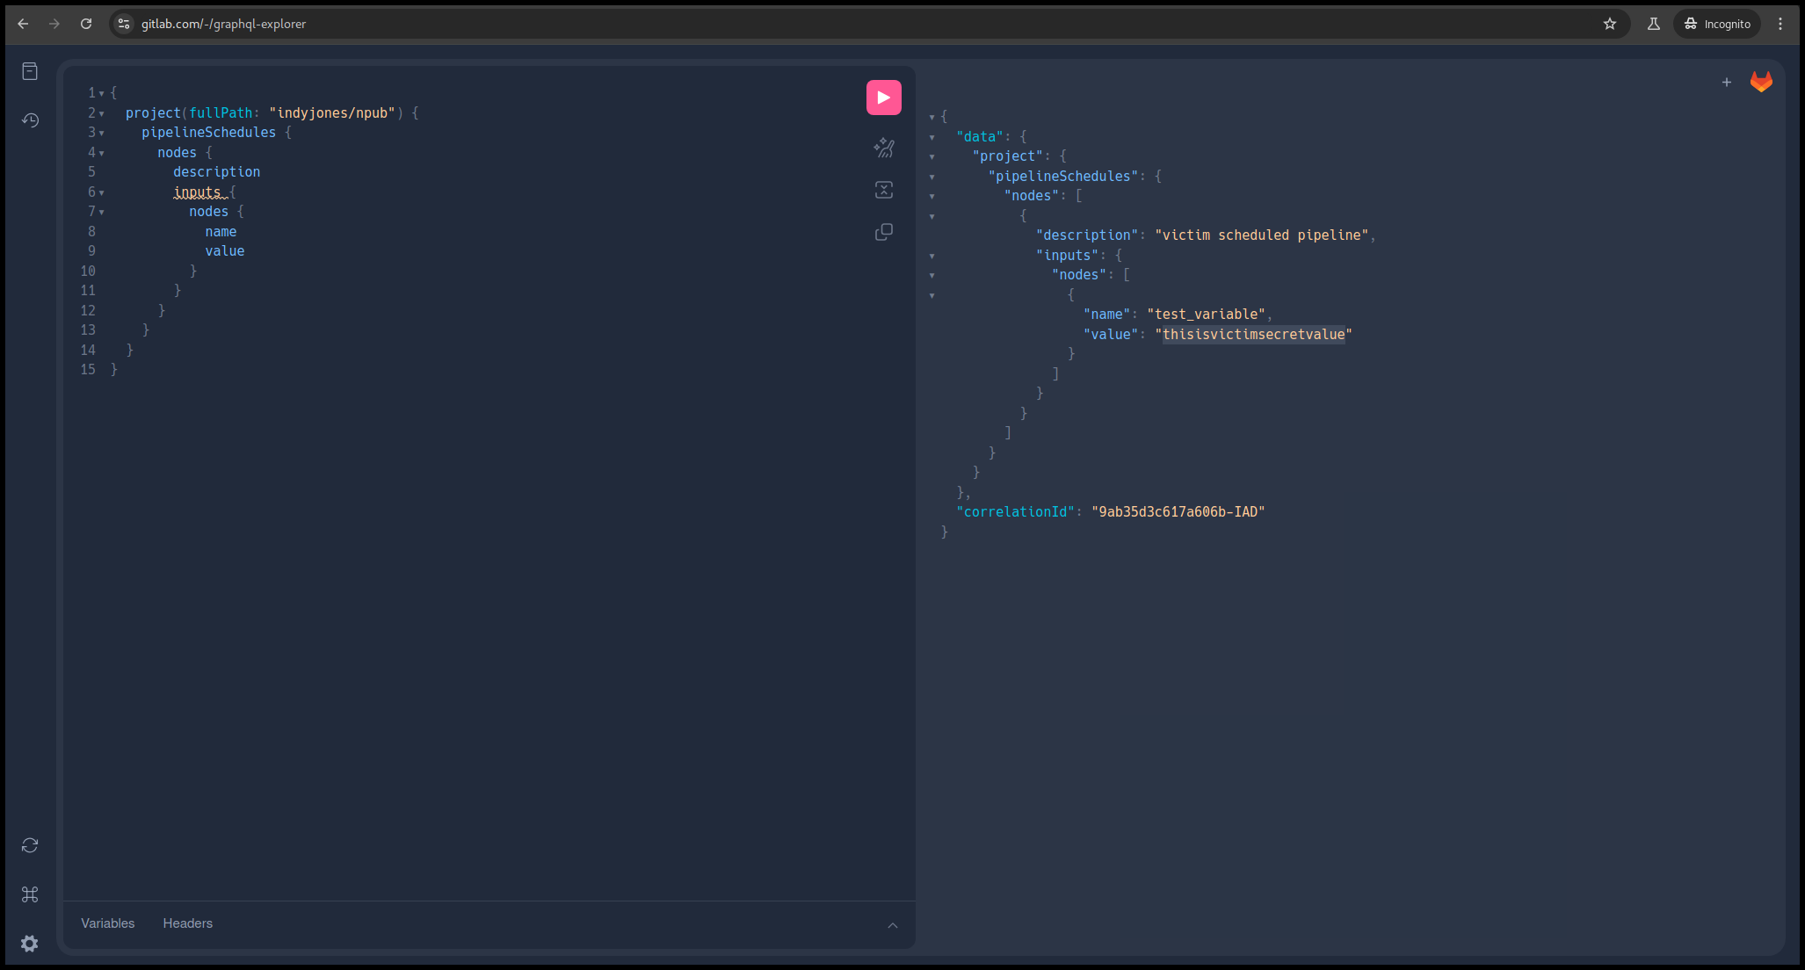1805x970 pixels.
Task: Add a new query tab with plus icon
Action: (x=1726, y=83)
